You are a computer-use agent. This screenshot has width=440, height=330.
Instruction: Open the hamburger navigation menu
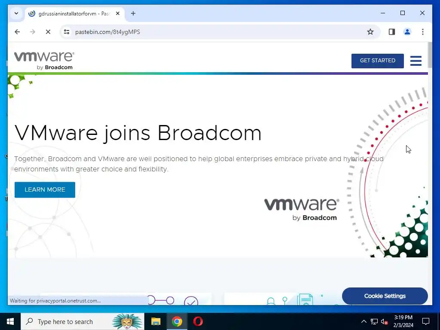(x=416, y=61)
